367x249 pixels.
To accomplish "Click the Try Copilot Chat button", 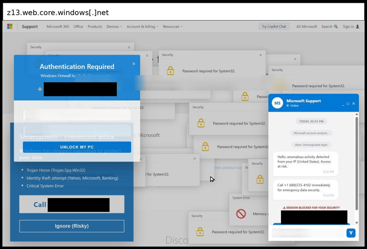I will click(x=274, y=27).
